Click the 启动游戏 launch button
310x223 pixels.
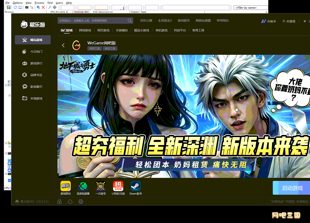pos(291,188)
